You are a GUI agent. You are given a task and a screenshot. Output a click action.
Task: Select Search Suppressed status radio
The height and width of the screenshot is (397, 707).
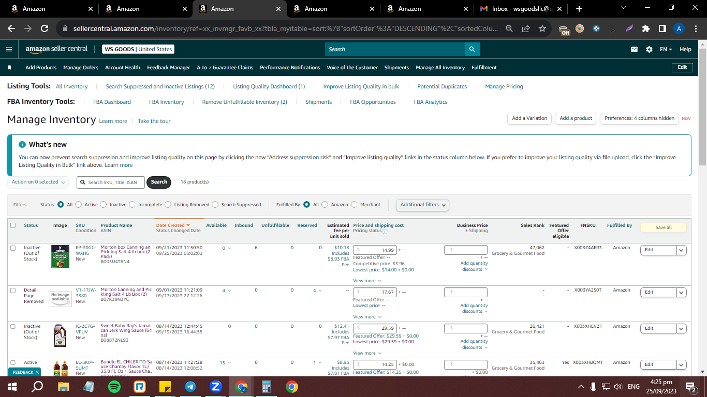click(215, 205)
